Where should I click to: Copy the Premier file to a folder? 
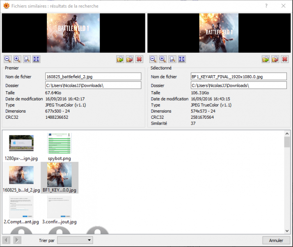[x=120, y=59]
